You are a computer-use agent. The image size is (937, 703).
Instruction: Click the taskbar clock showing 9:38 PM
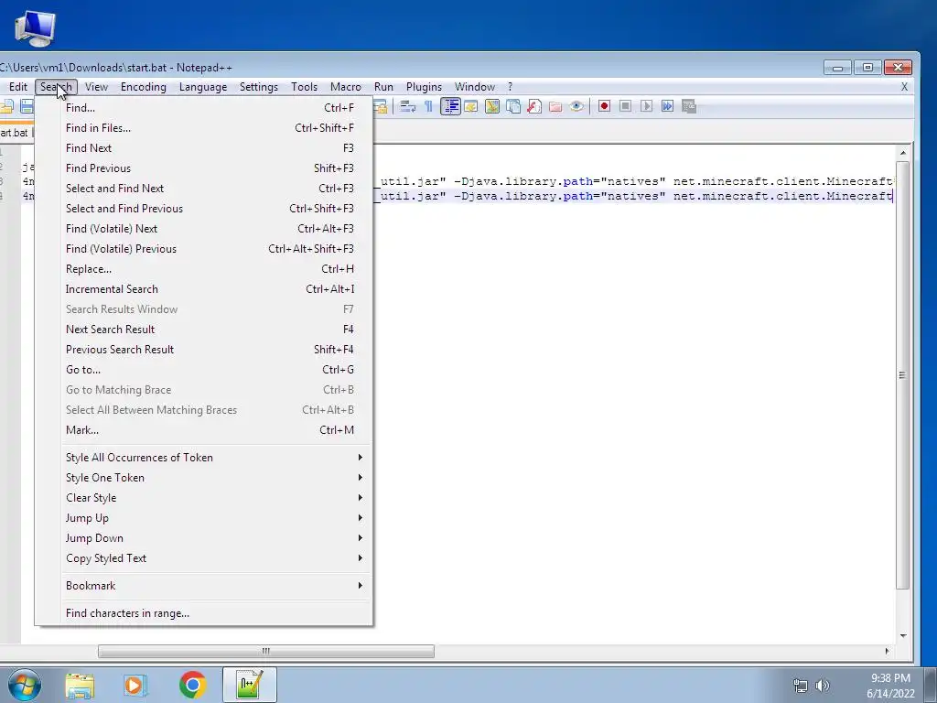pos(890,678)
